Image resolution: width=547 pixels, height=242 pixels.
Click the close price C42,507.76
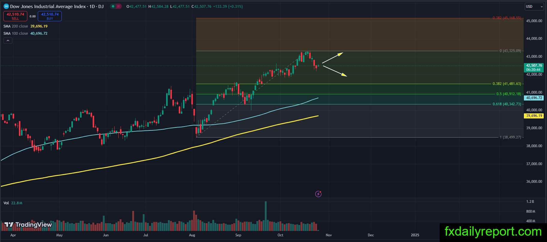point(201,6)
